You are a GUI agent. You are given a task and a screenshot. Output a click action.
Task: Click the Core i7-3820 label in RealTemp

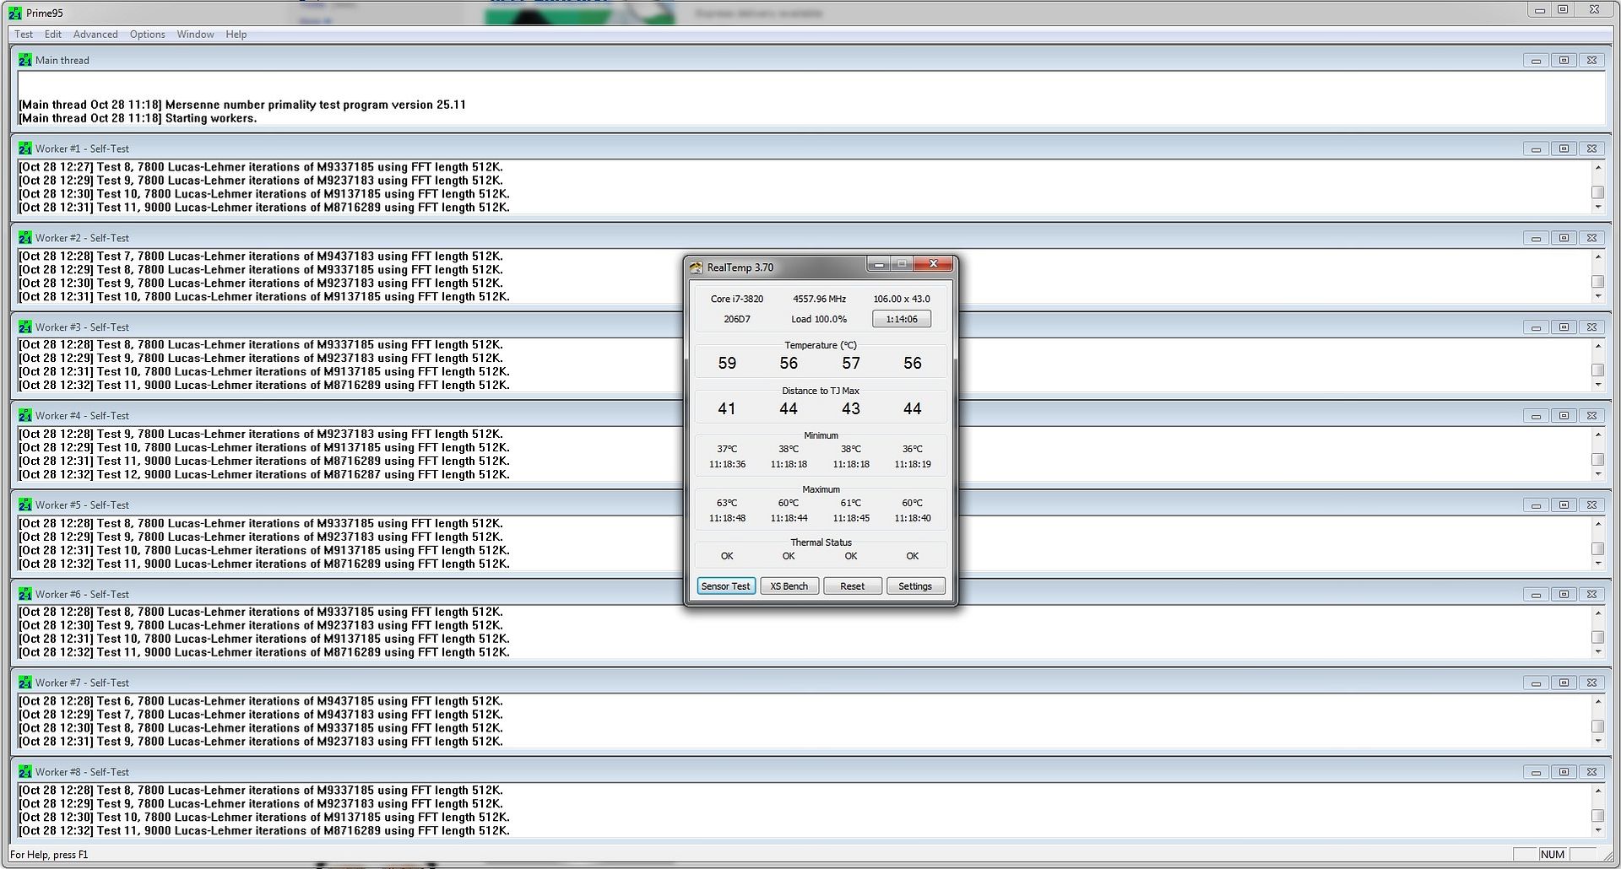click(x=737, y=299)
